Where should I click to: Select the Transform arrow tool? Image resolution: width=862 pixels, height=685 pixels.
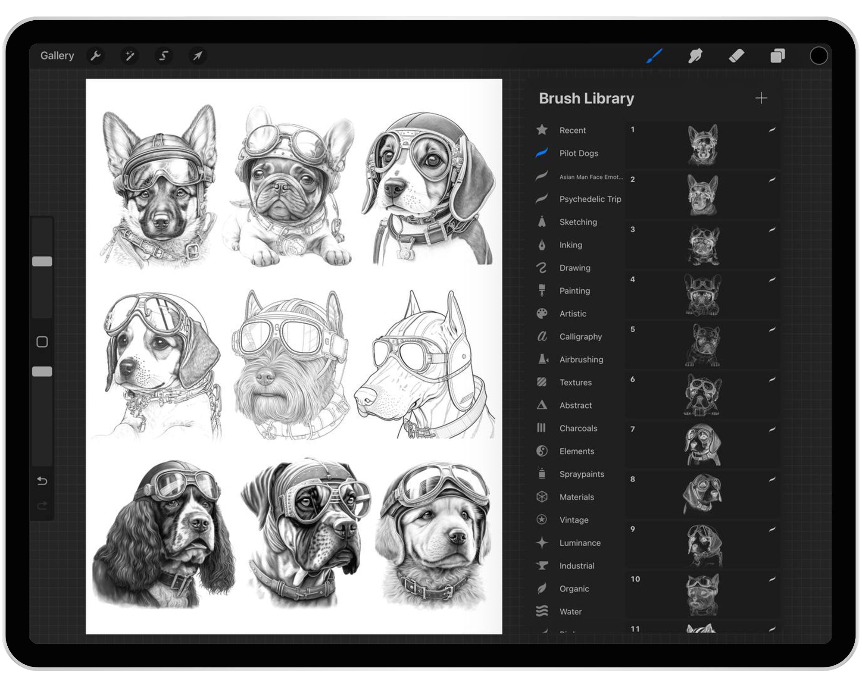pos(198,56)
